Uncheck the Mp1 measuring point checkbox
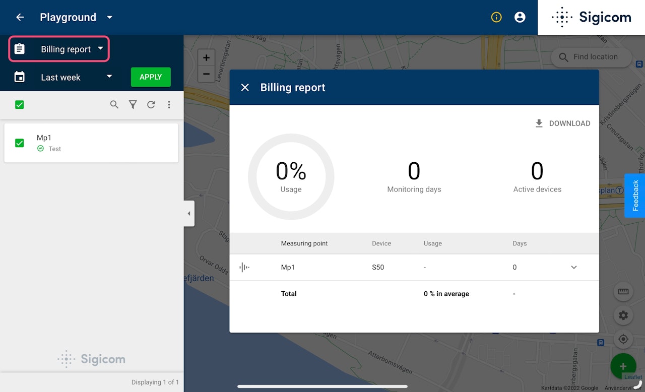The height and width of the screenshot is (392, 645). point(20,143)
